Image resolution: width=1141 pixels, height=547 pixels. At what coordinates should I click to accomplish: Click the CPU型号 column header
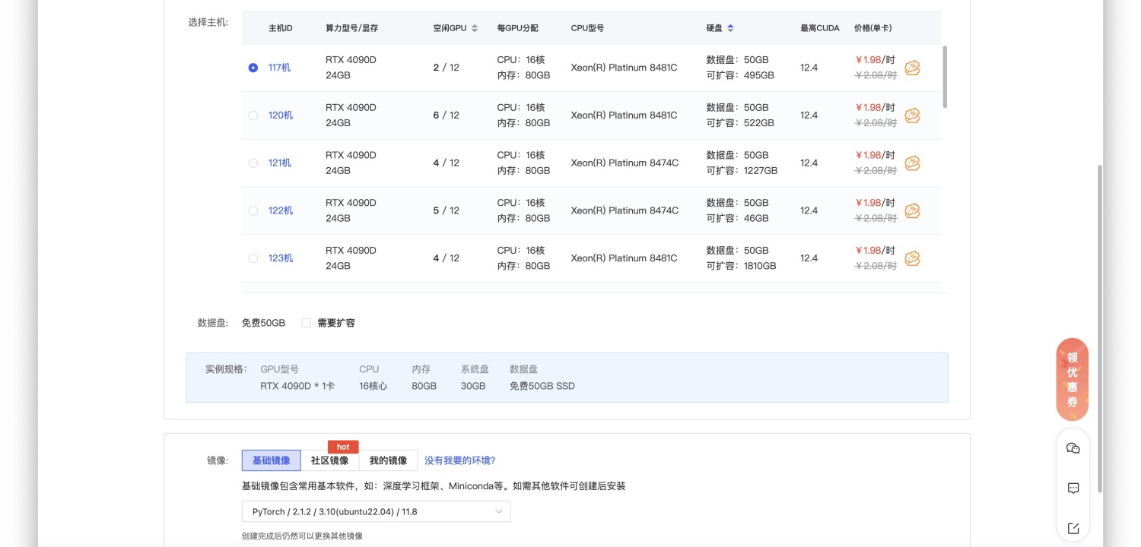coord(587,28)
